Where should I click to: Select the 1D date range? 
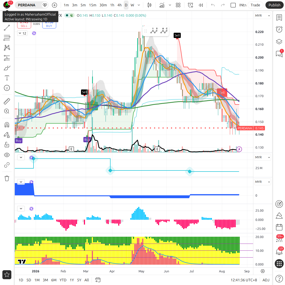tap(21, 280)
